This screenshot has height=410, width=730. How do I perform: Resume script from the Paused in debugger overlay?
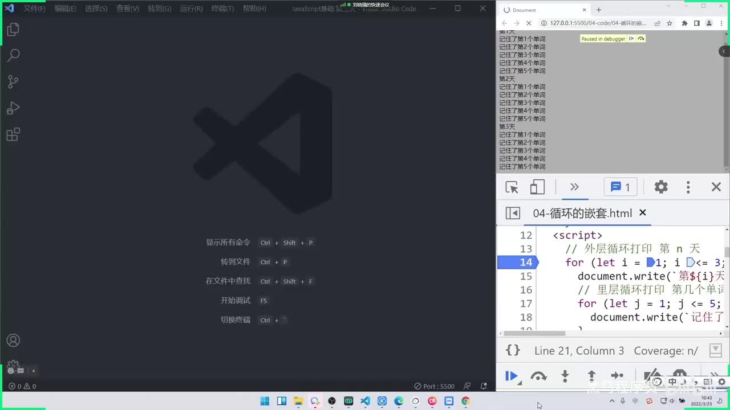[x=631, y=39]
